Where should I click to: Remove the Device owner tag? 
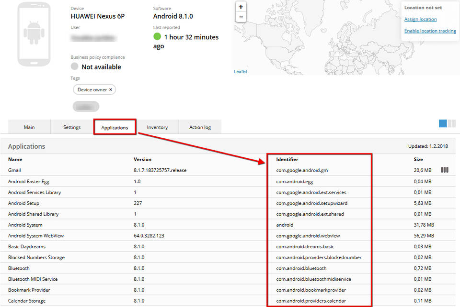coord(111,89)
